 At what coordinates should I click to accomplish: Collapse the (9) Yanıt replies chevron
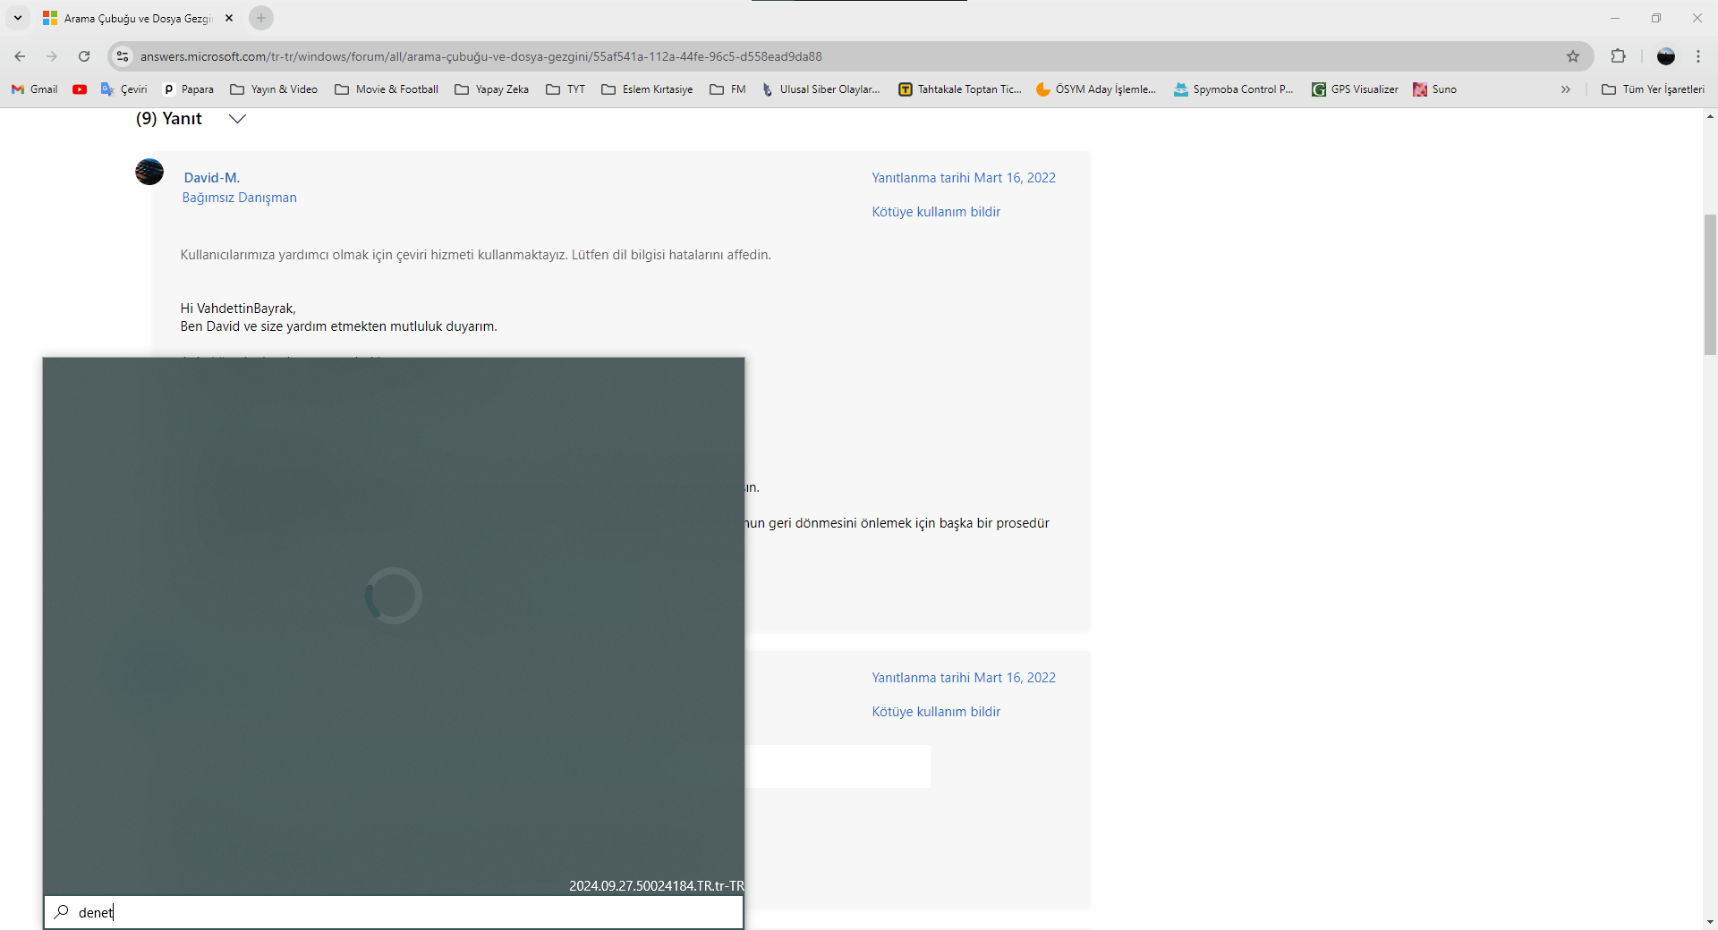click(x=237, y=119)
